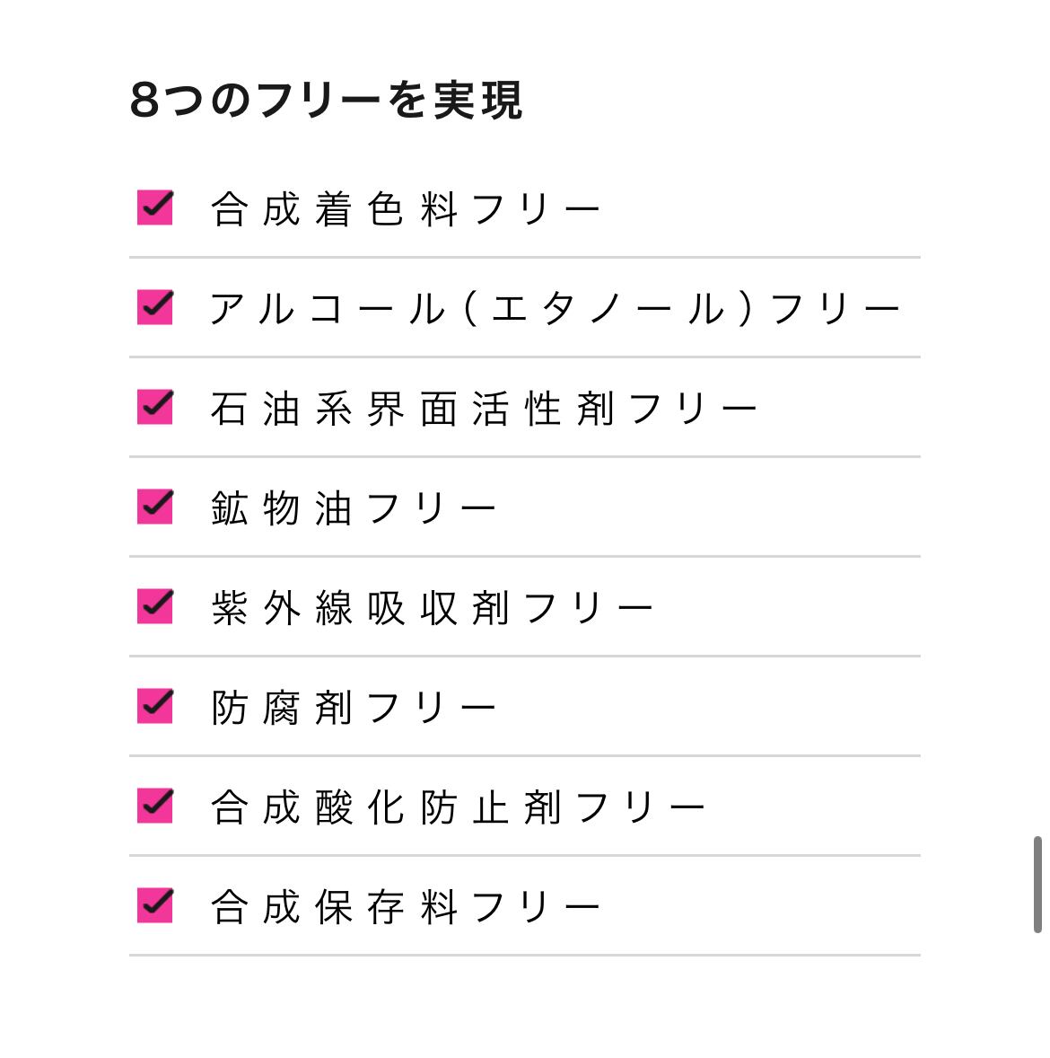
Task: Select the 合成酸化防止剤フリー label text
Action: (459, 808)
